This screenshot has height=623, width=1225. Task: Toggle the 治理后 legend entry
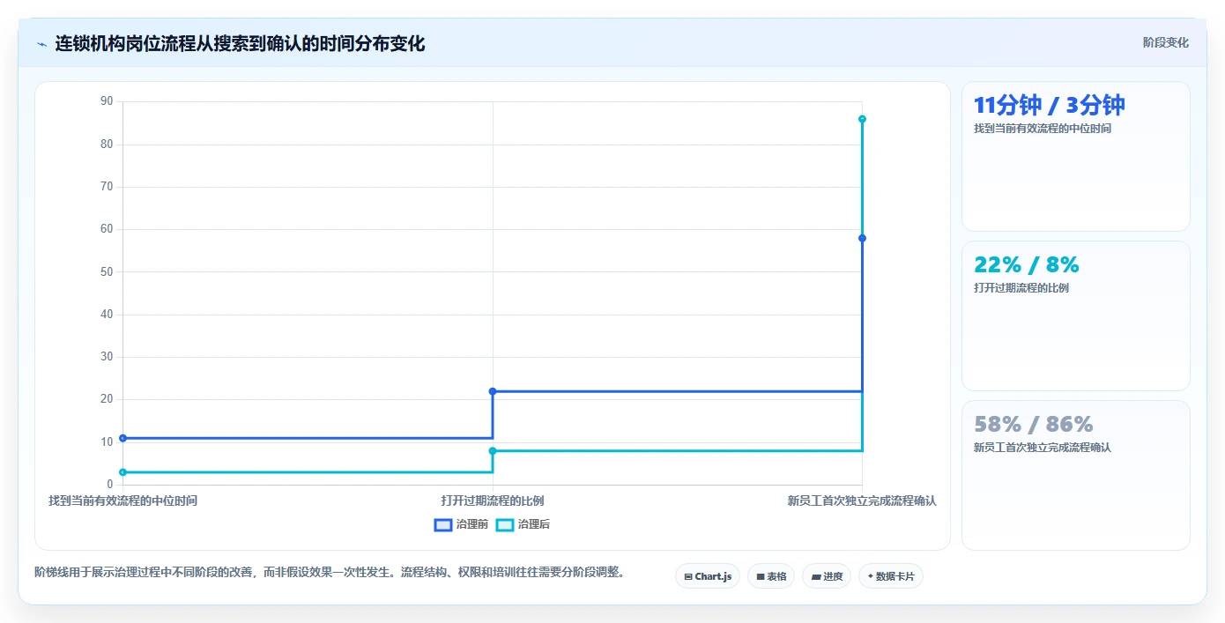click(523, 524)
